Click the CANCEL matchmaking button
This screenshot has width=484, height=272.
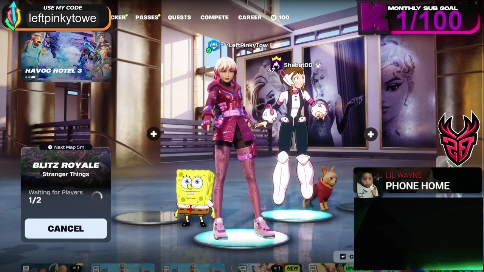(x=66, y=229)
